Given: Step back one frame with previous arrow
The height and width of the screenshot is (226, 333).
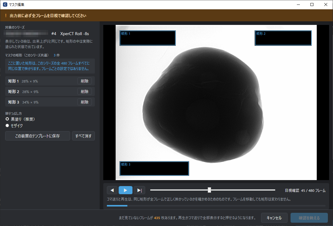Looking at the screenshot, I should [112, 190].
